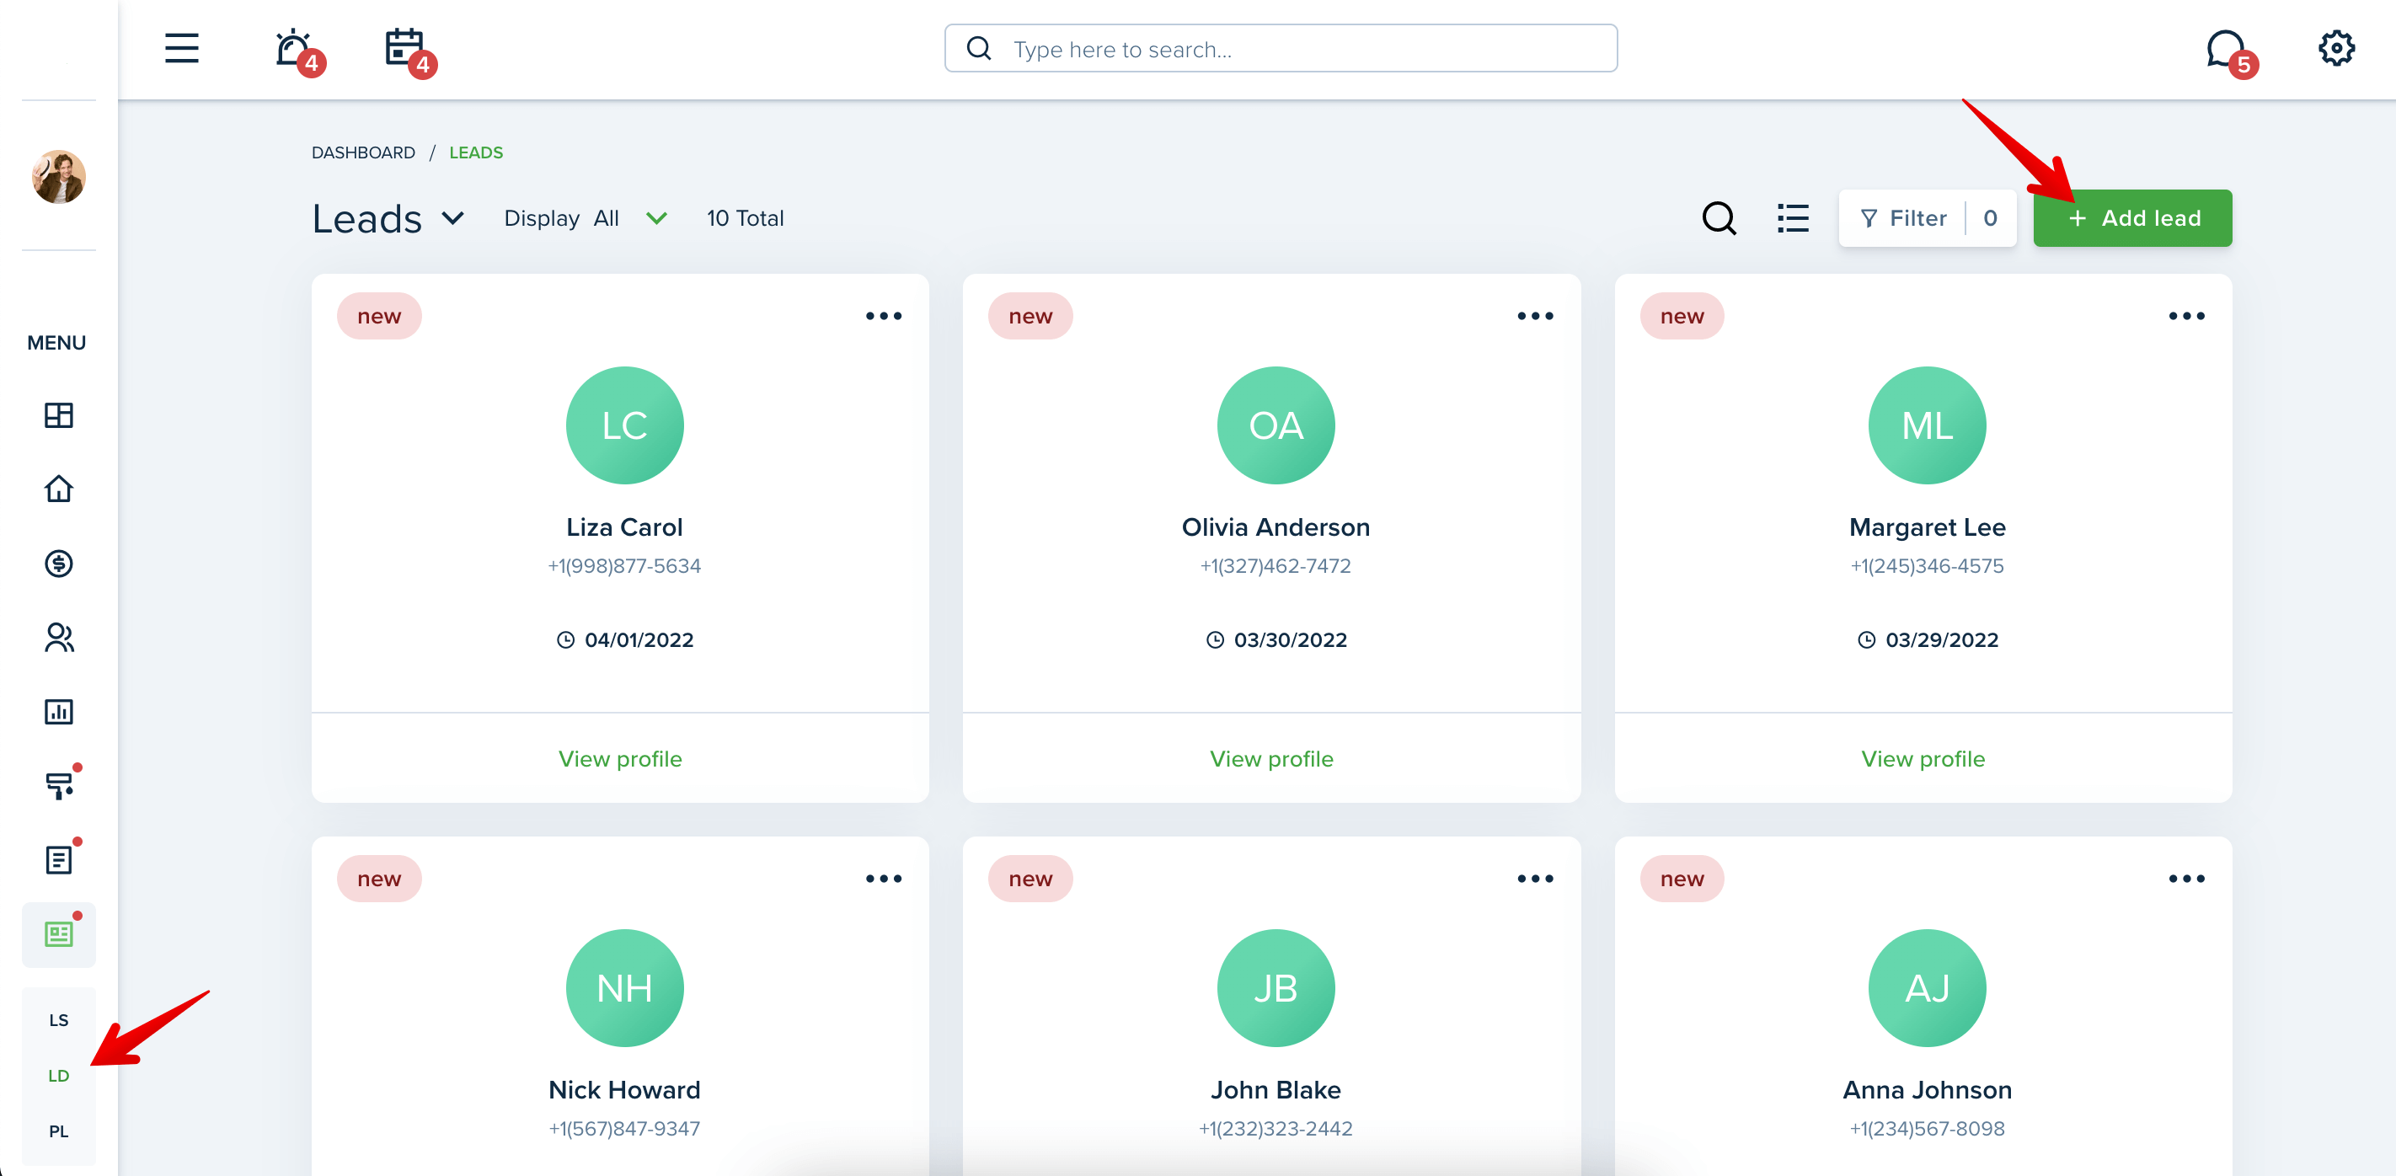Click the new status tag on Olivia Anderson
The image size is (2396, 1176).
[1030, 317]
